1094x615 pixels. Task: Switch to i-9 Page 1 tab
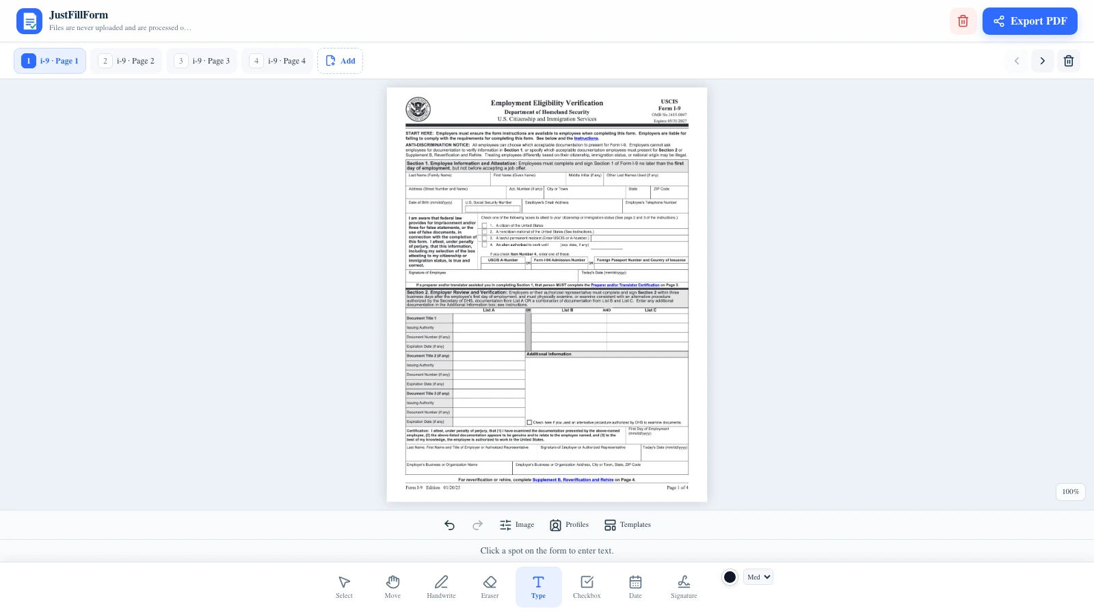[50, 61]
